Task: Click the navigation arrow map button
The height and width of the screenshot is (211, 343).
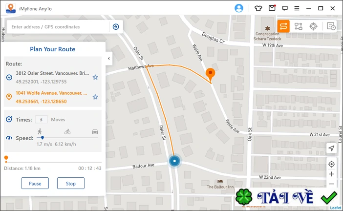Action: 331,148
